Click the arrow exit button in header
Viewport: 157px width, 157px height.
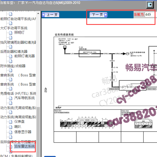click(150, 5)
